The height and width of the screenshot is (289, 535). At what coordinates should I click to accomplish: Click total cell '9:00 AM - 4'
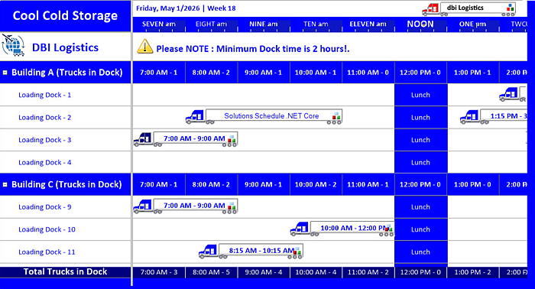click(x=264, y=272)
